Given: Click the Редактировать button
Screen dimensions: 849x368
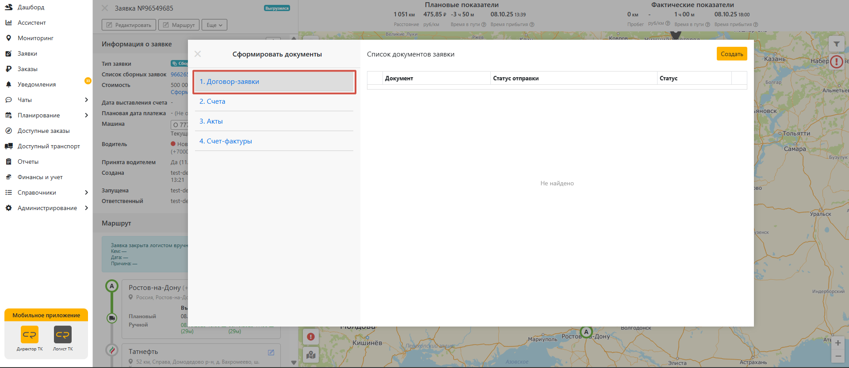Looking at the screenshot, I should pos(129,25).
